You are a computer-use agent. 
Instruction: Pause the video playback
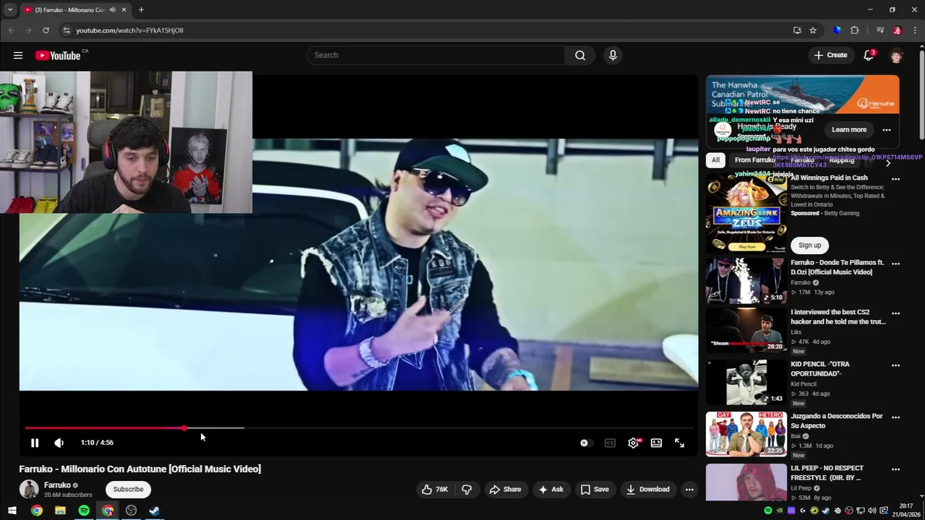point(35,443)
